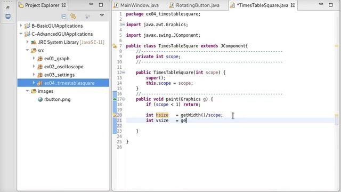This screenshot has height=192, width=341.
Task: Click lower overview ruler warning mark
Action: pos(336,115)
